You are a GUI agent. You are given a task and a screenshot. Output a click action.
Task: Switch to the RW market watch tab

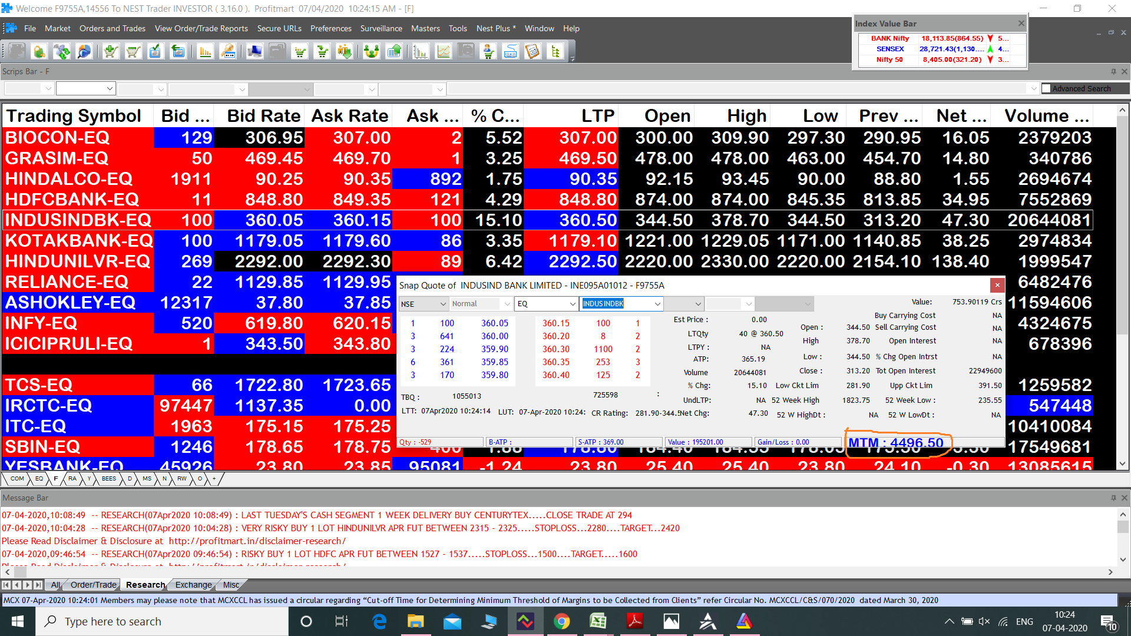click(x=181, y=479)
